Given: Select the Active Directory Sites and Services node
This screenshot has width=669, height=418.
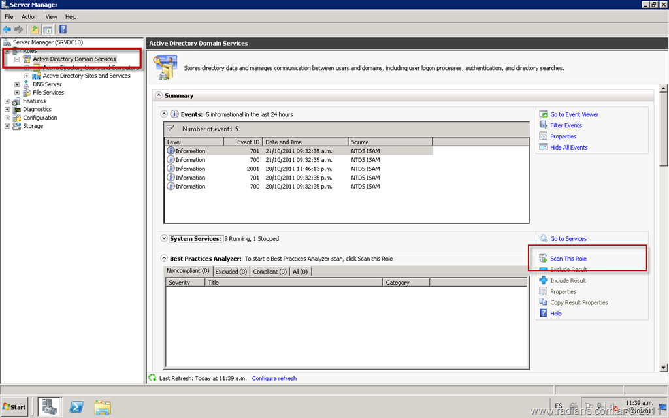Looking at the screenshot, I should (86, 76).
